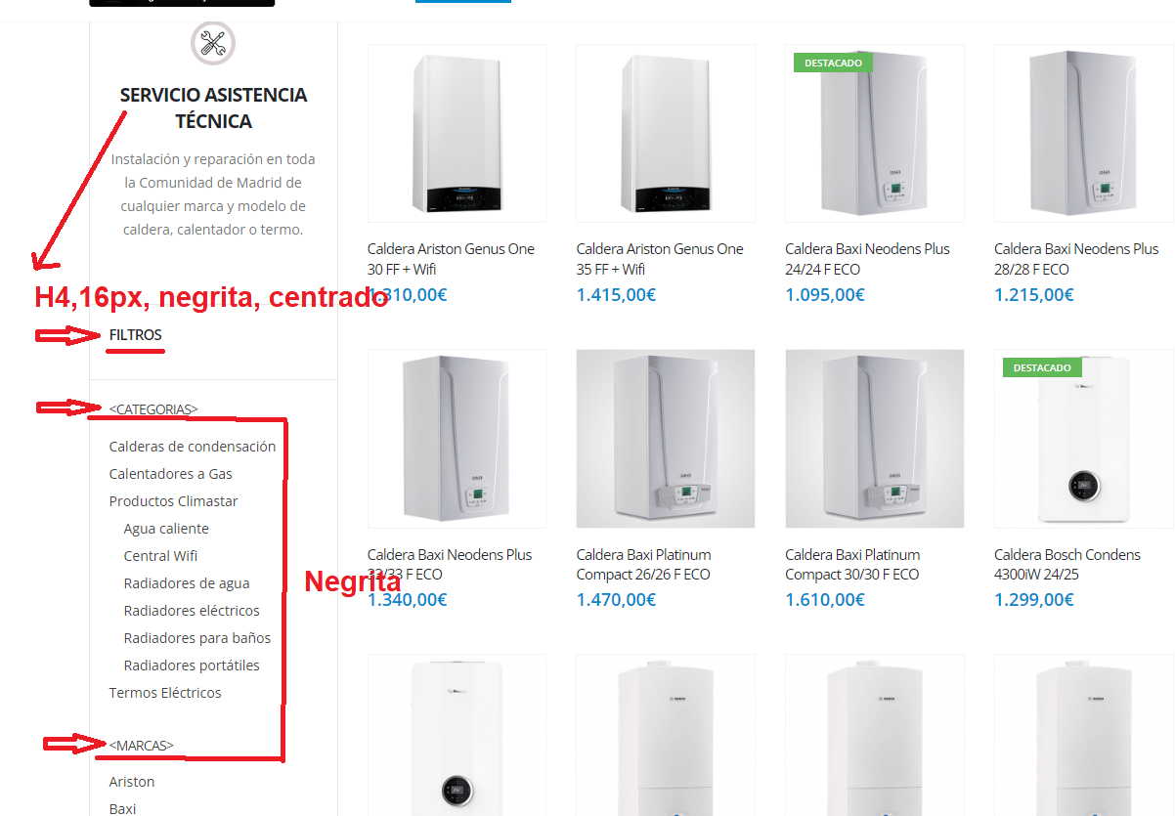Open Caldera Baxi Platinum Compact 26/26 image

[666, 439]
